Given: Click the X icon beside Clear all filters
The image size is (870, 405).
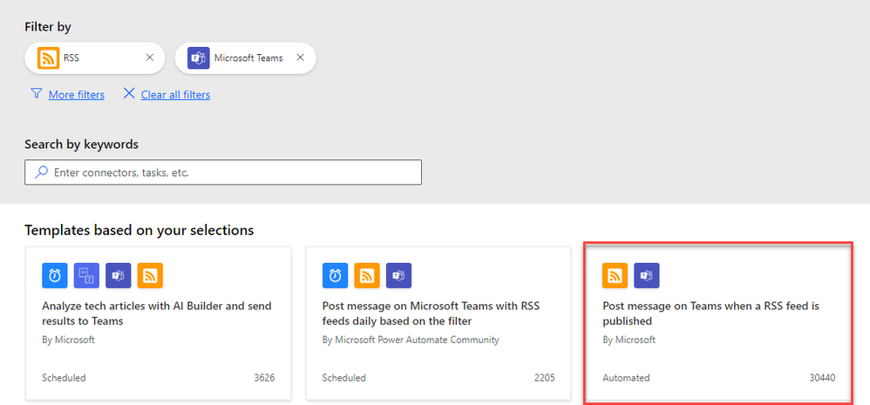Looking at the screenshot, I should [129, 93].
